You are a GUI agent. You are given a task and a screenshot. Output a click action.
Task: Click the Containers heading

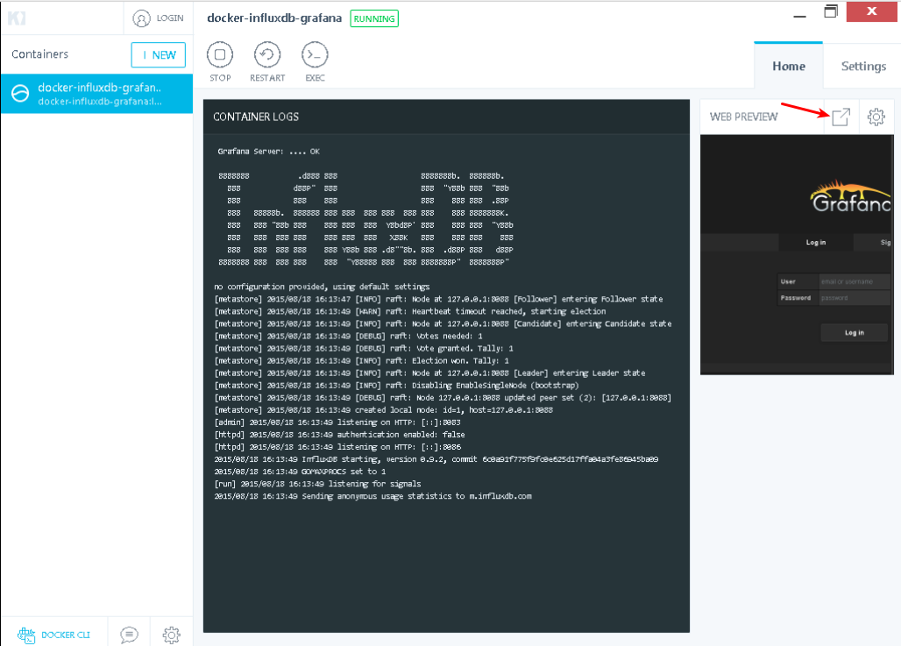[39, 54]
